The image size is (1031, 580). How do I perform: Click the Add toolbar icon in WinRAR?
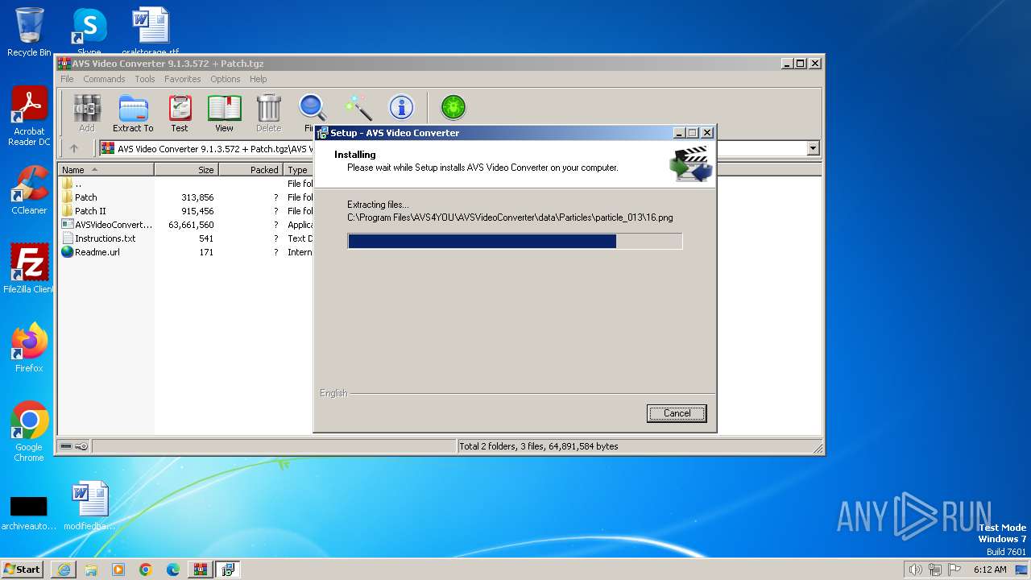pyautogui.click(x=87, y=113)
